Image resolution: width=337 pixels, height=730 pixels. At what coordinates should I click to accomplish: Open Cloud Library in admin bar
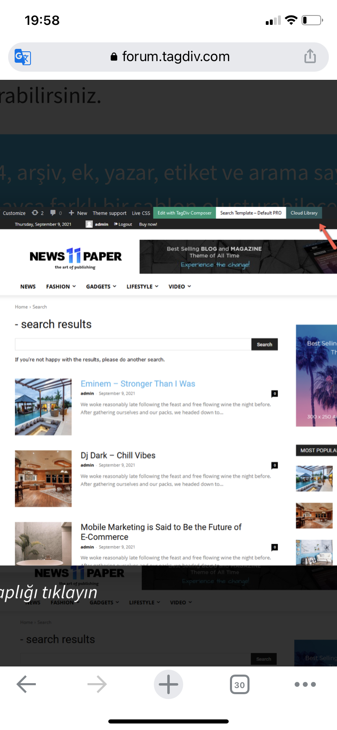(x=304, y=213)
